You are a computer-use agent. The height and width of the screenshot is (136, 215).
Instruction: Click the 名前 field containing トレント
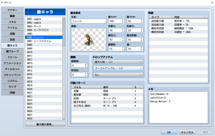click(89, 21)
